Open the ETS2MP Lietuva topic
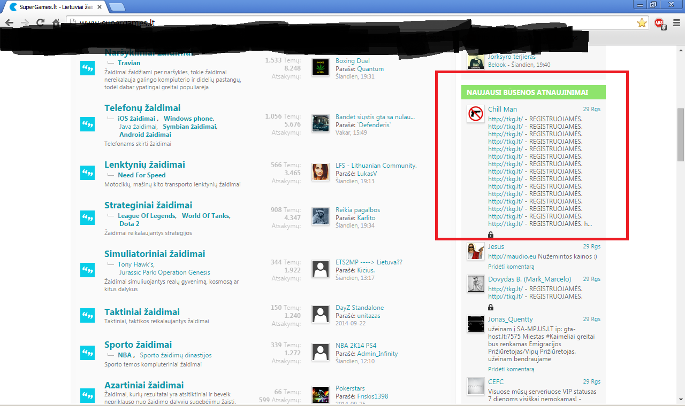The image size is (685, 406). tap(369, 262)
